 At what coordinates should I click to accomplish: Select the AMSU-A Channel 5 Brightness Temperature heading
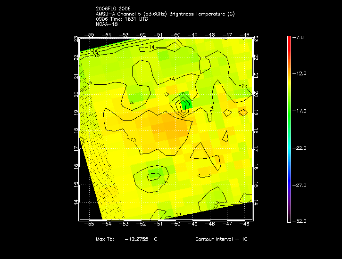pyautogui.click(x=165, y=14)
